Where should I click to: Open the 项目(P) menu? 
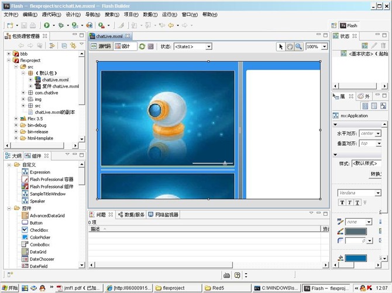[132, 14]
